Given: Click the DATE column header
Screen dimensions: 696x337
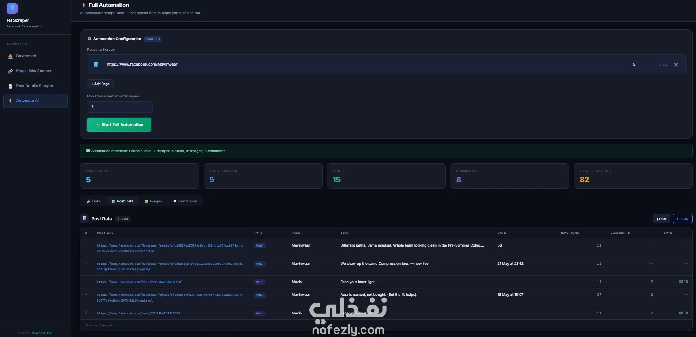Looking at the screenshot, I should click(x=502, y=233).
